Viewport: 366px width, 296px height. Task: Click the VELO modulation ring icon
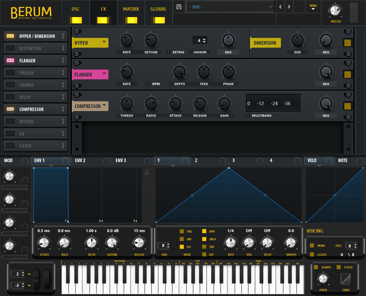pos(329,161)
